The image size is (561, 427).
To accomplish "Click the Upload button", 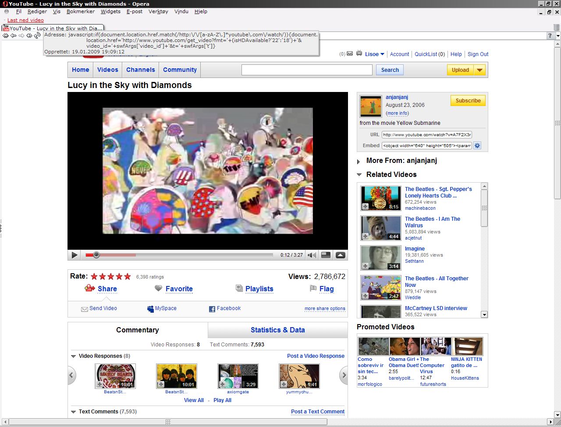I will 460,70.
